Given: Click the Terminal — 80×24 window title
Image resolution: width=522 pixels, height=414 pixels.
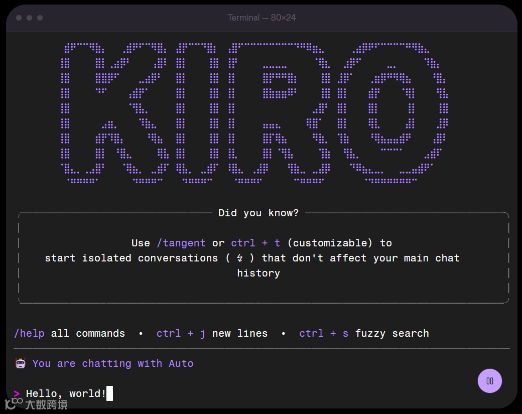Looking at the screenshot, I should click(x=262, y=17).
